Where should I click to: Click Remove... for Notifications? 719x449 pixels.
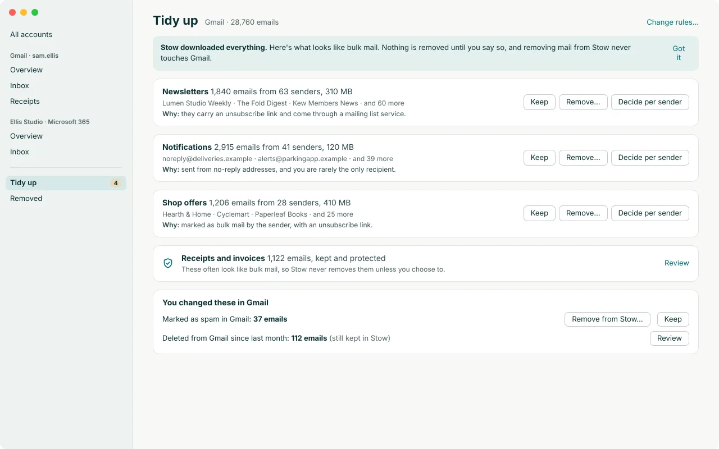point(583,158)
